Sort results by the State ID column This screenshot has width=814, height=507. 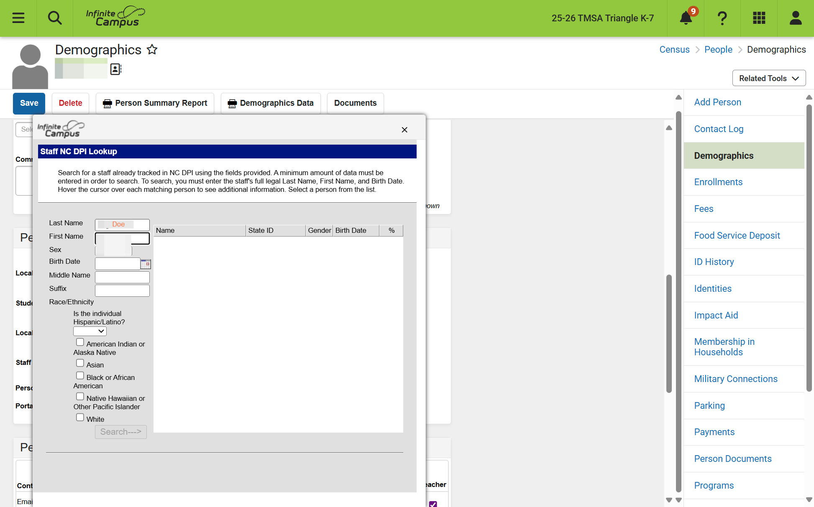pos(276,230)
